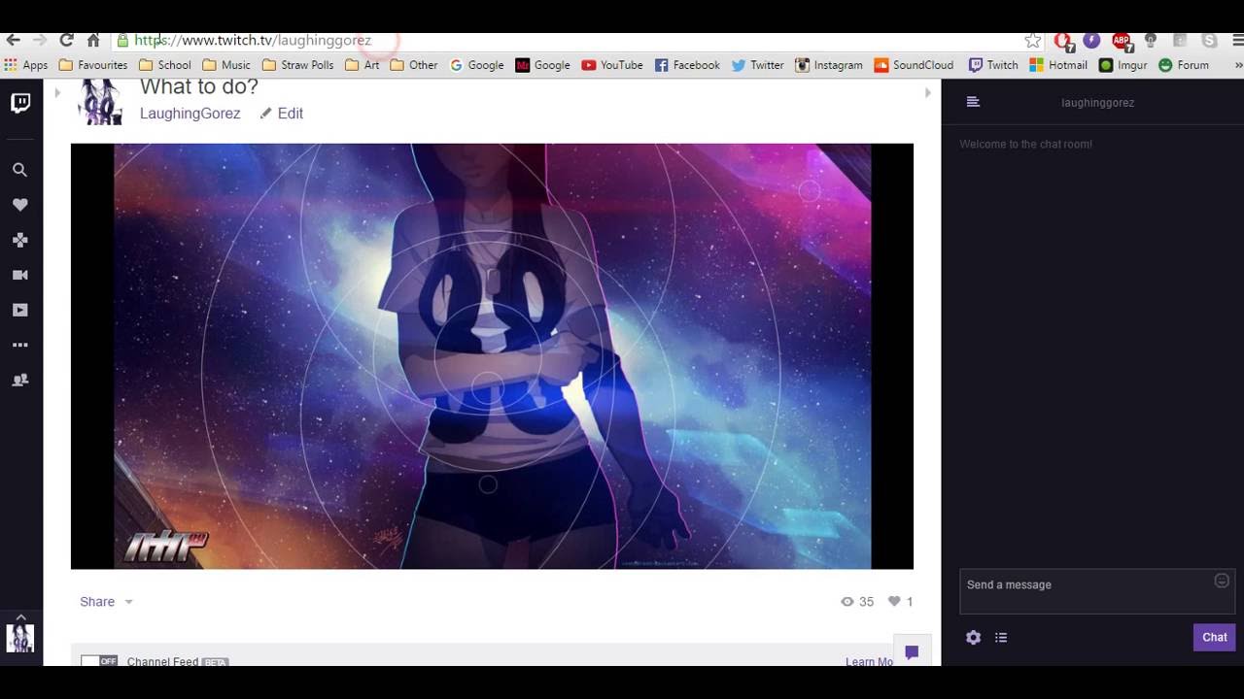Click the viewer count eye icon
Image resolution: width=1244 pixels, height=699 pixels.
[847, 602]
